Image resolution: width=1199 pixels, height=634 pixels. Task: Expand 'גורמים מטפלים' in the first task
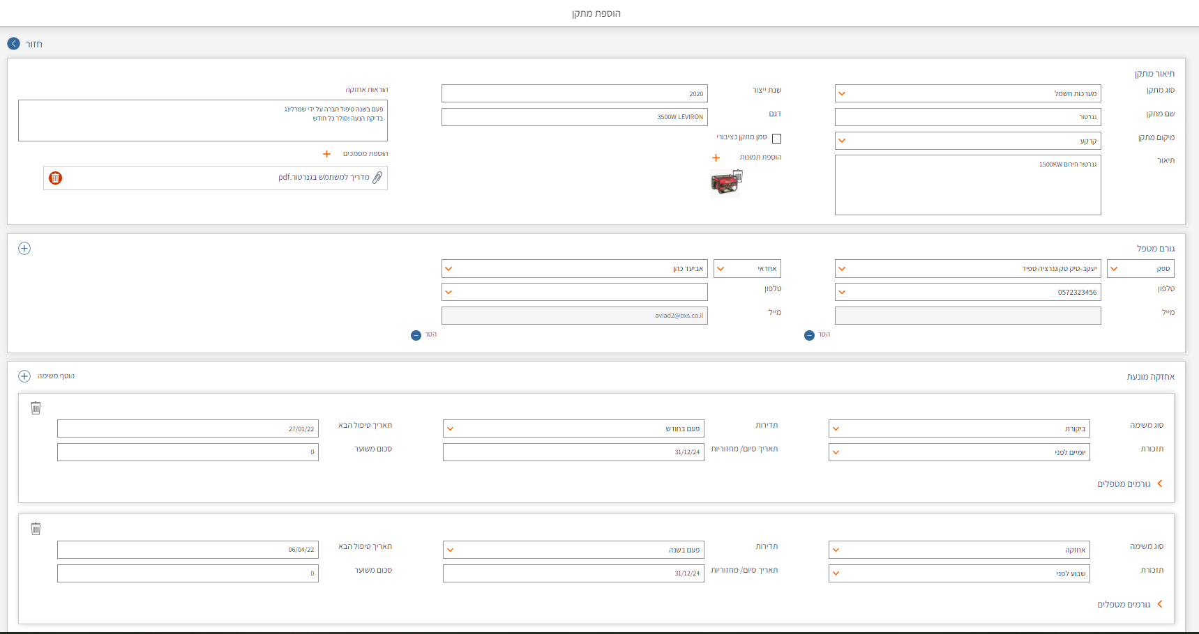(x=1159, y=484)
